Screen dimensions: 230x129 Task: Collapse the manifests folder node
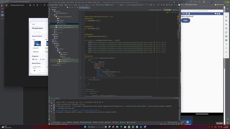pos(53,11)
